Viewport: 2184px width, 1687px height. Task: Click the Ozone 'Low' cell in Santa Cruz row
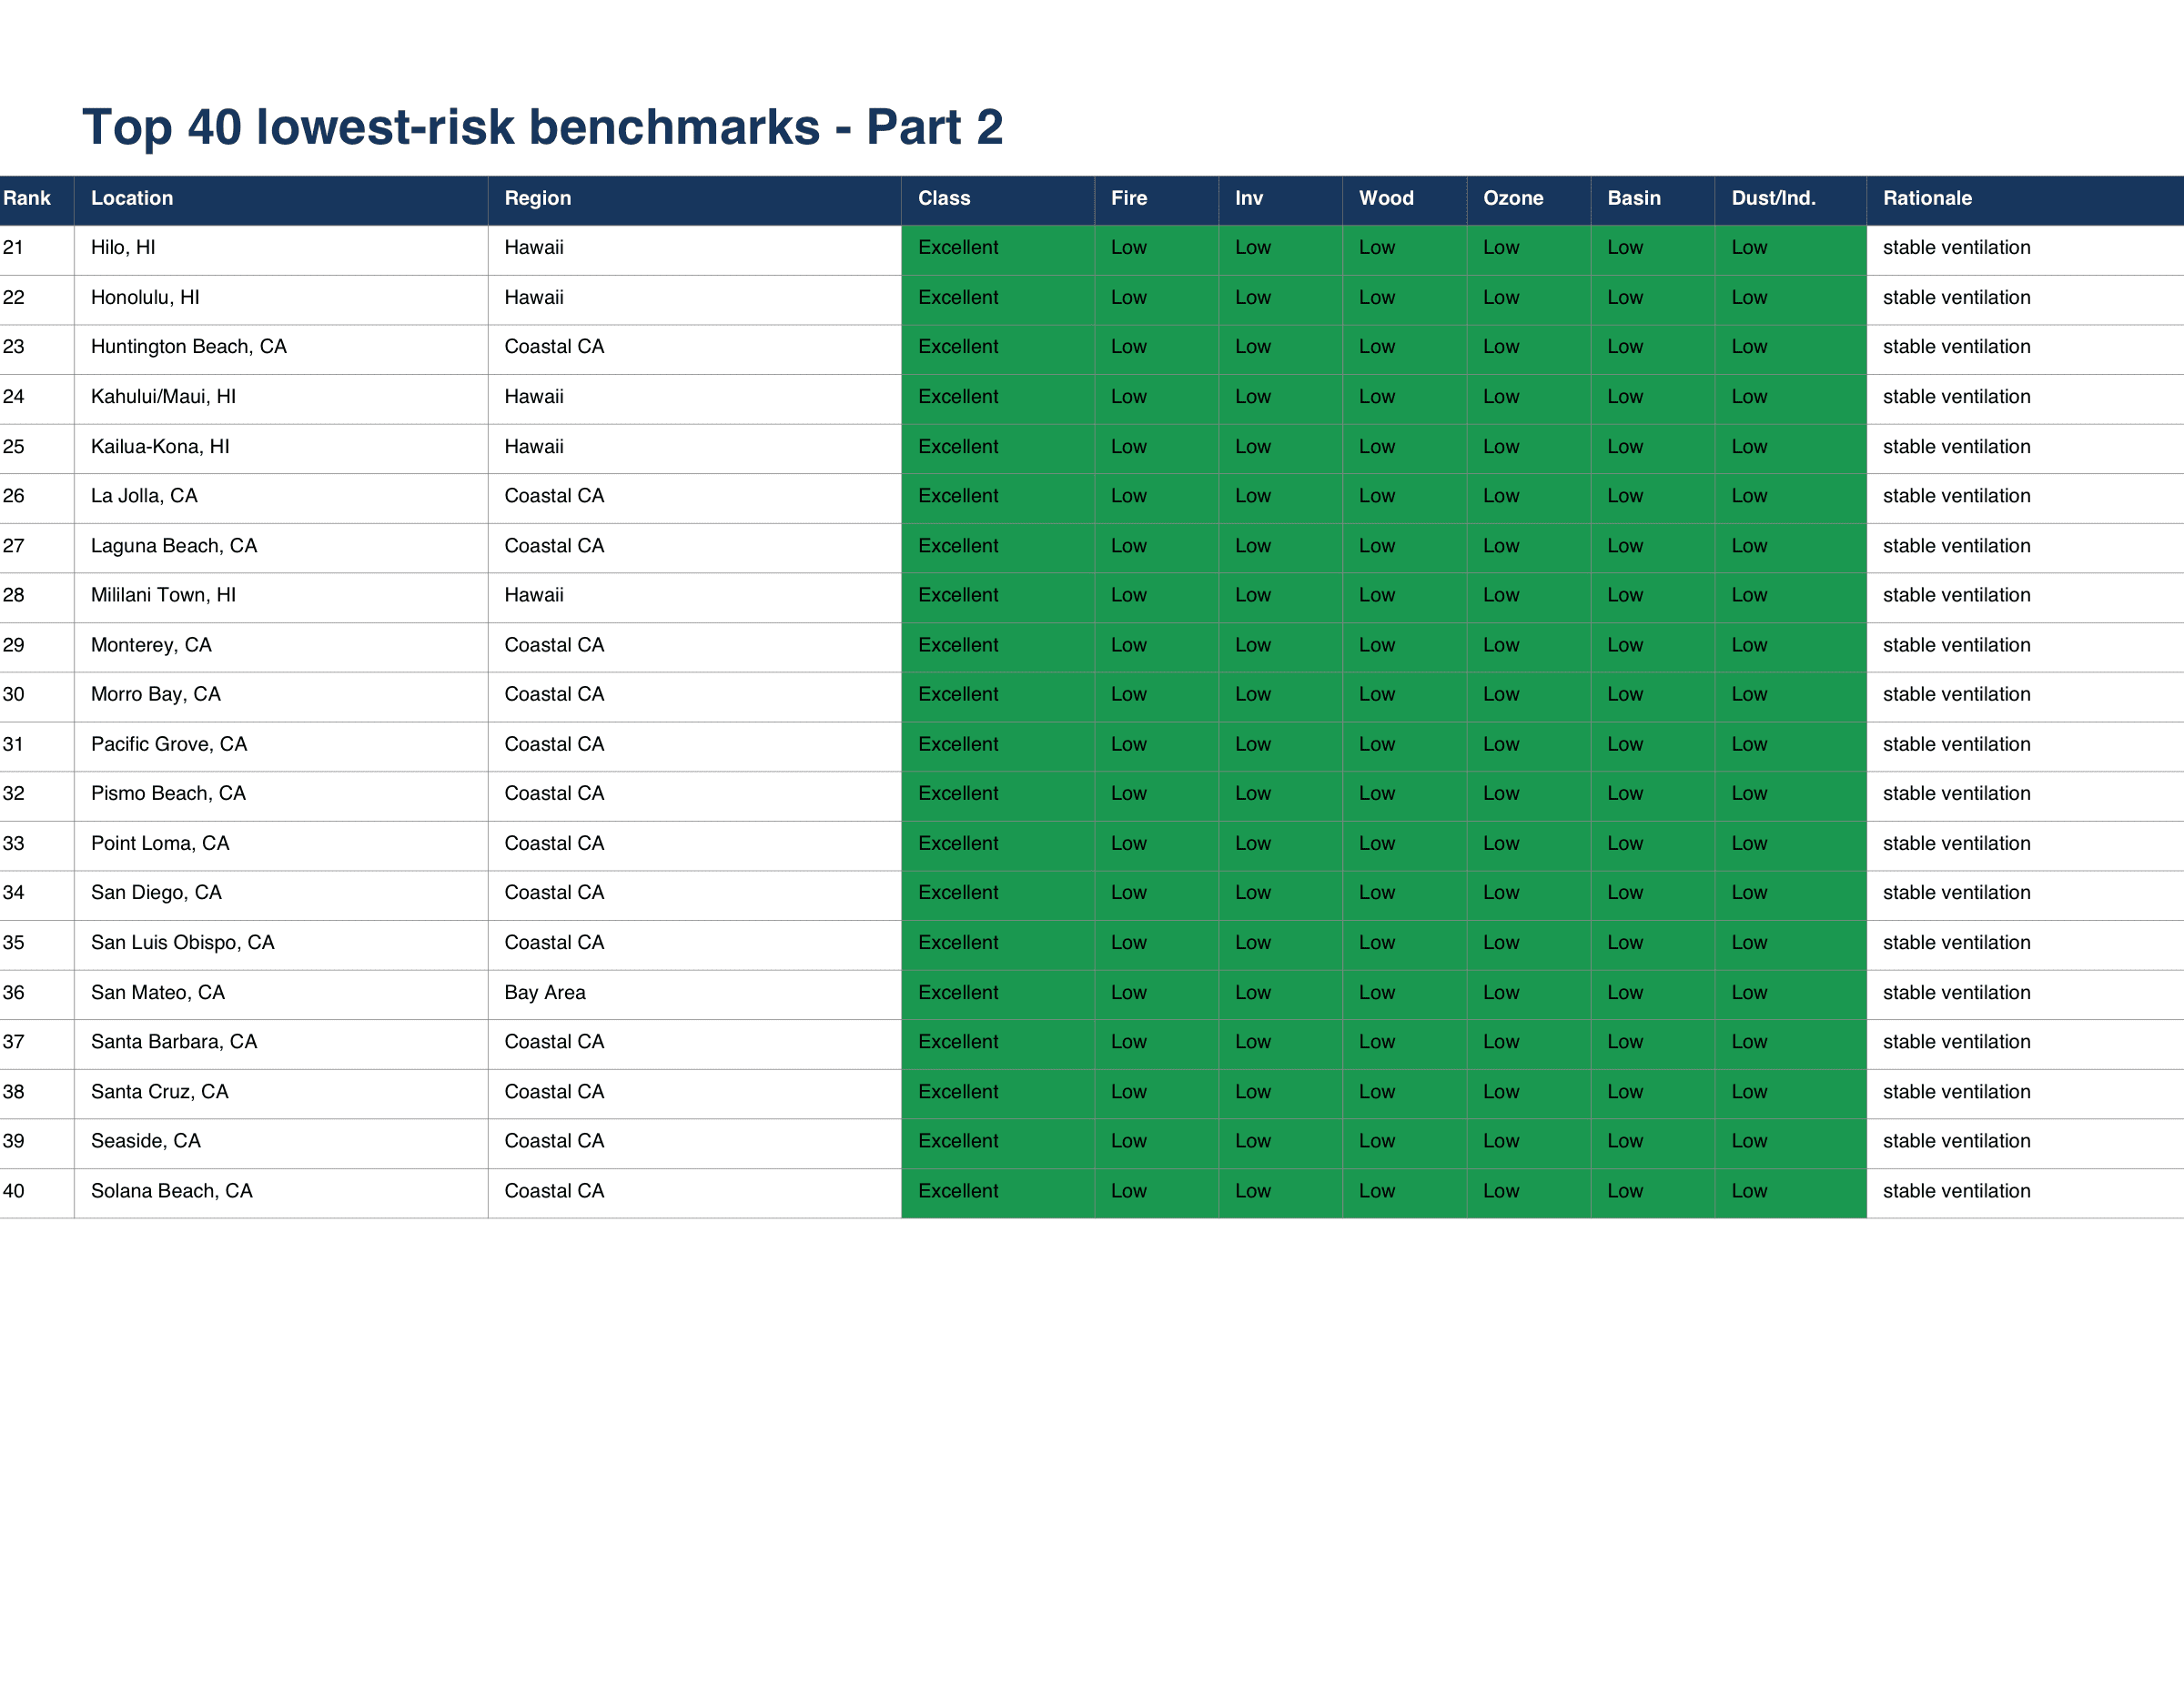click(1529, 1093)
